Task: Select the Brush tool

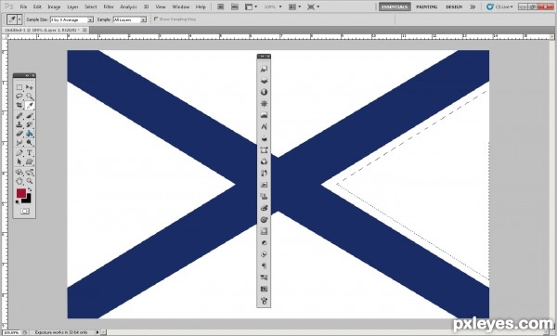Action: (30, 116)
